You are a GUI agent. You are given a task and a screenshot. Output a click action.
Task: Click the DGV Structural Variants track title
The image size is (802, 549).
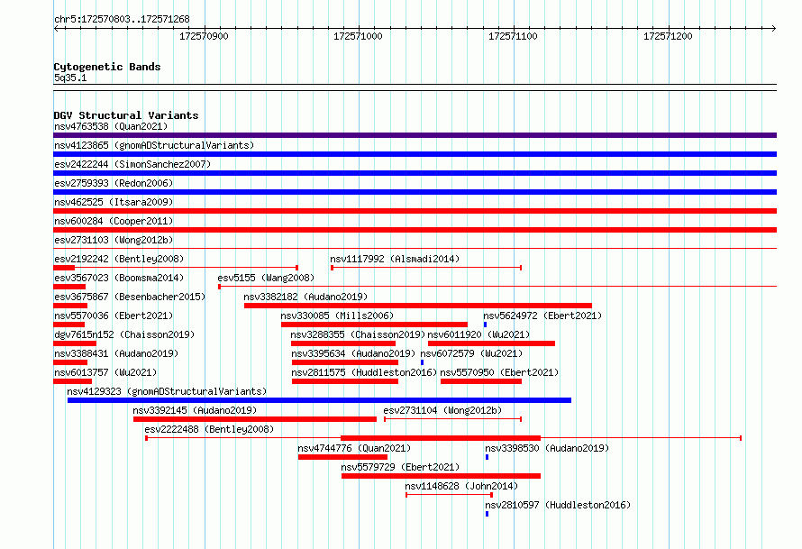click(126, 115)
